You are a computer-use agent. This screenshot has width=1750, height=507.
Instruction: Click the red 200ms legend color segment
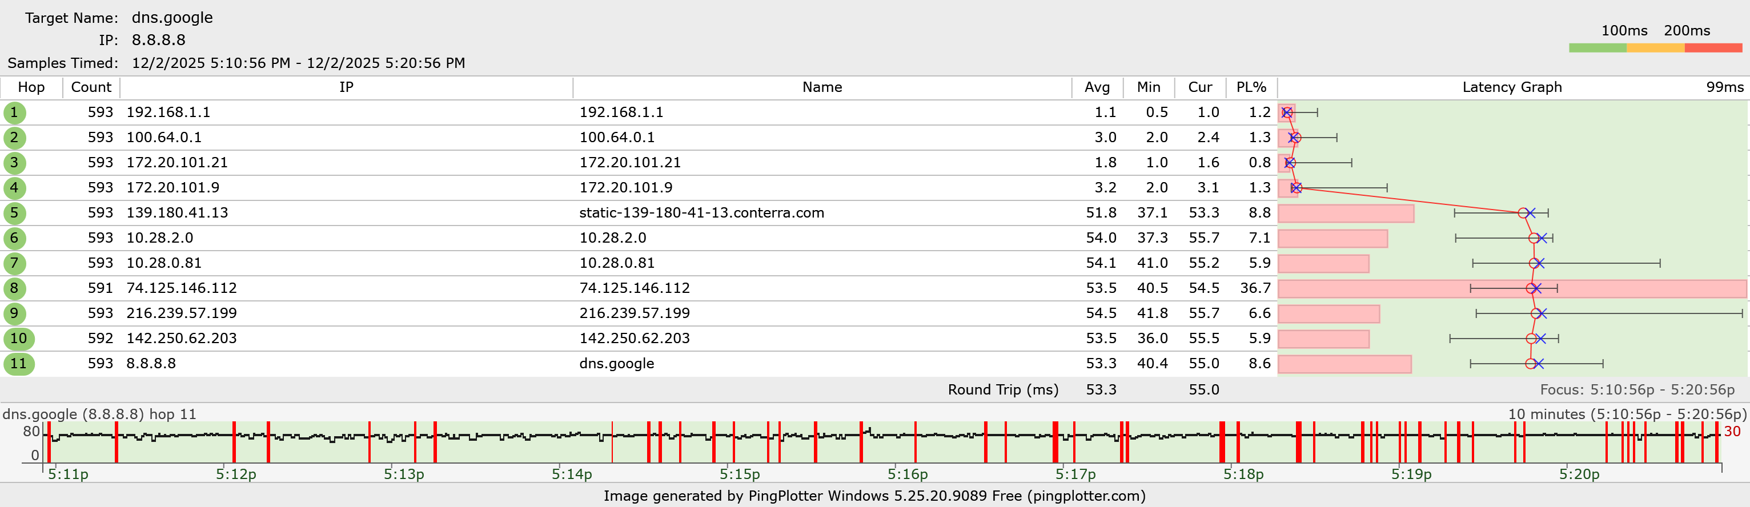[x=1713, y=48]
